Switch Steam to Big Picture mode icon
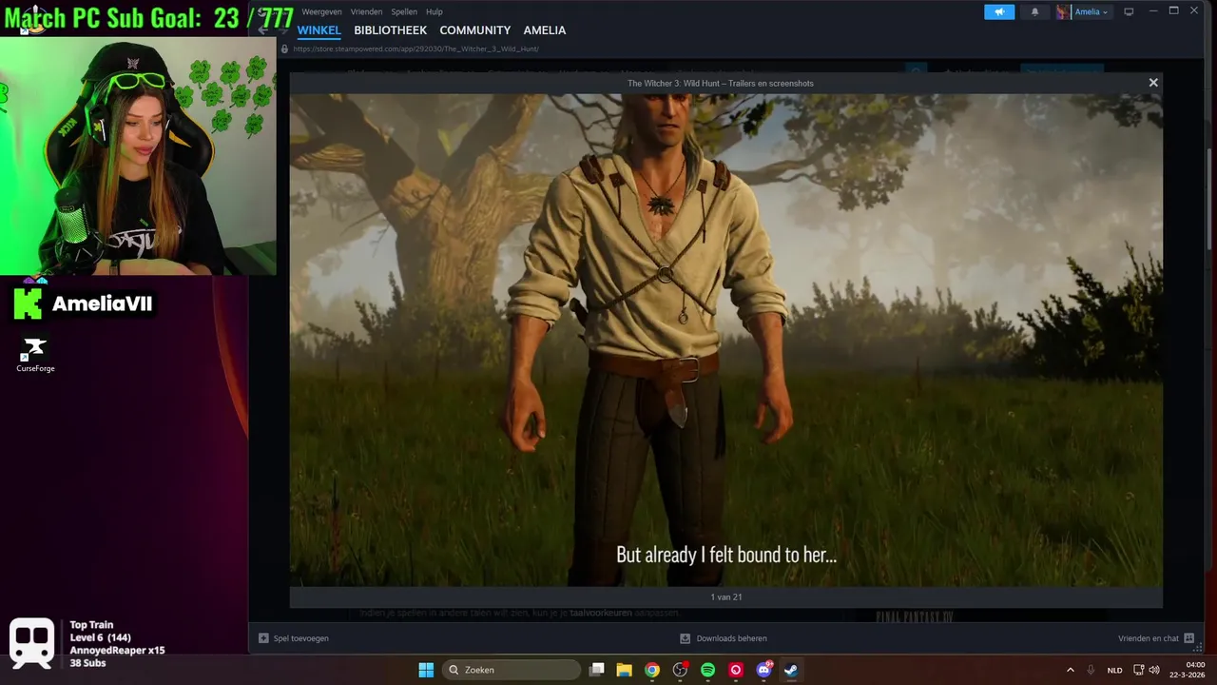 (x=1129, y=11)
